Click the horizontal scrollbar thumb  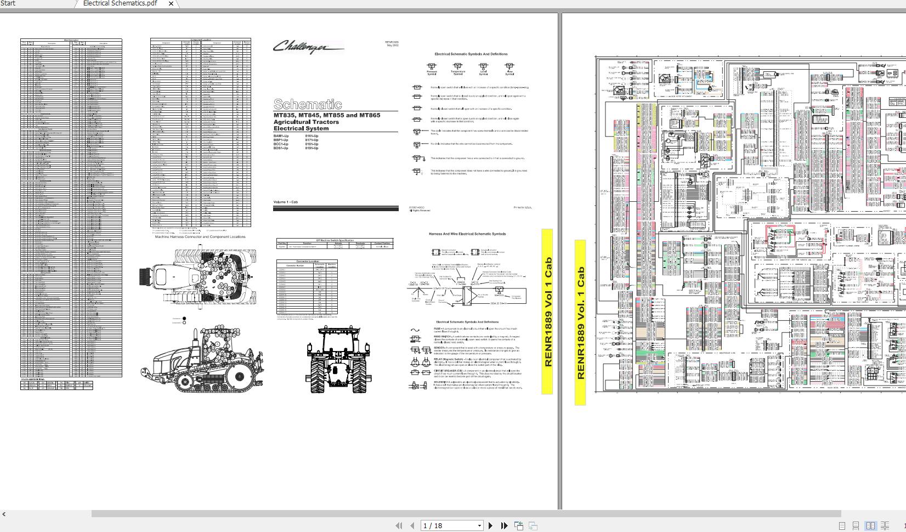(466, 514)
